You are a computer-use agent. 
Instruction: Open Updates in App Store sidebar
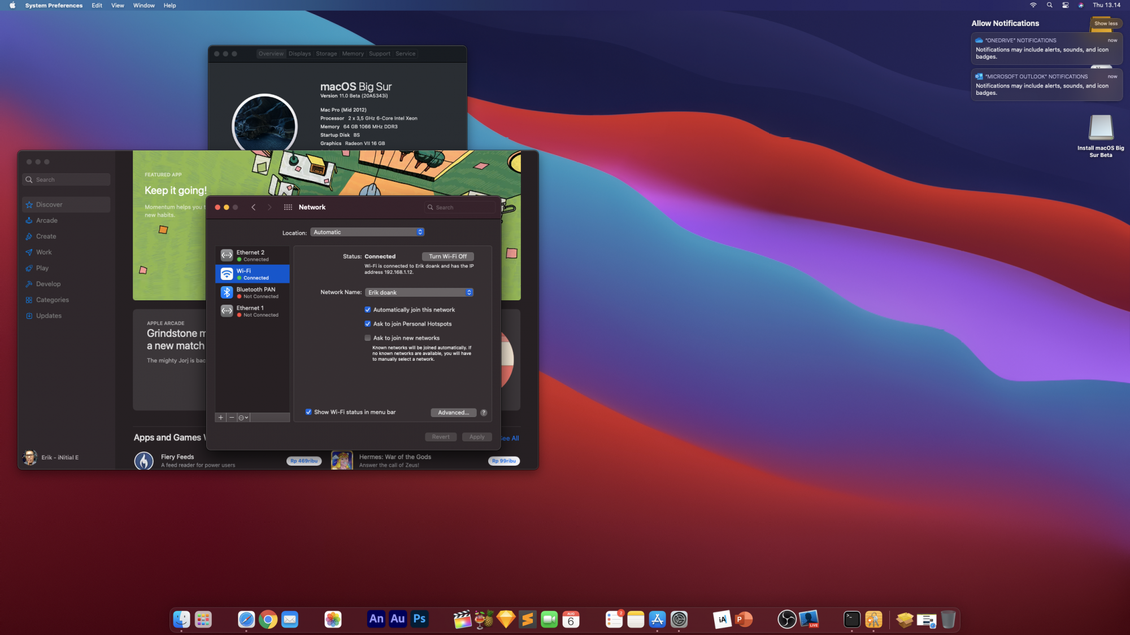point(67,316)
